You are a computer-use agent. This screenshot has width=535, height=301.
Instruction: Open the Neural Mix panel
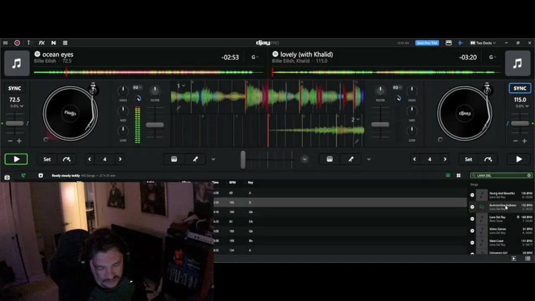(x=54, y=43)
